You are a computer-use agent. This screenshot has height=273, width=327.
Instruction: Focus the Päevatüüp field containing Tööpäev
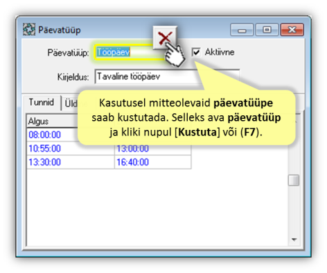tap(130, 52)
